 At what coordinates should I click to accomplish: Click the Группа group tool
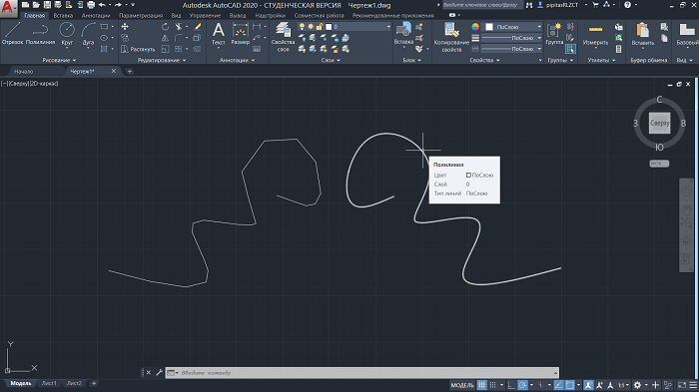pyautogui.click(x=554, y=33)
